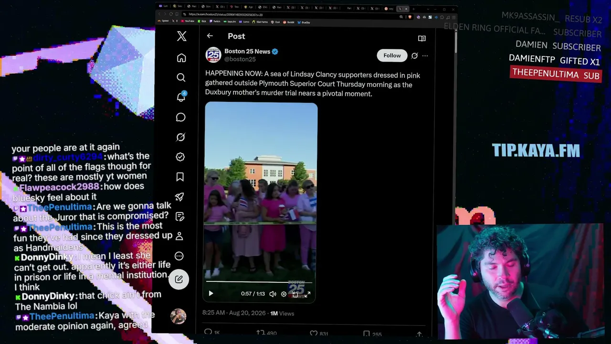Open the Brave Shields icon in address bar

pyautogui.click(x=410, y=17)
